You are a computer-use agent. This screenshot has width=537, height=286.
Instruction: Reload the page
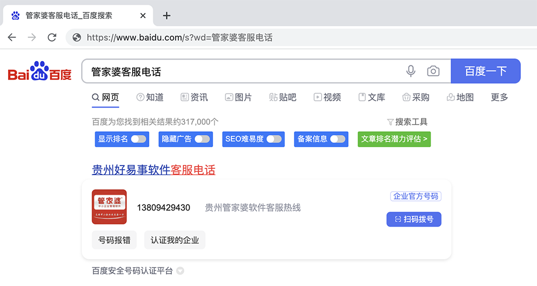(x=52, y=37)
